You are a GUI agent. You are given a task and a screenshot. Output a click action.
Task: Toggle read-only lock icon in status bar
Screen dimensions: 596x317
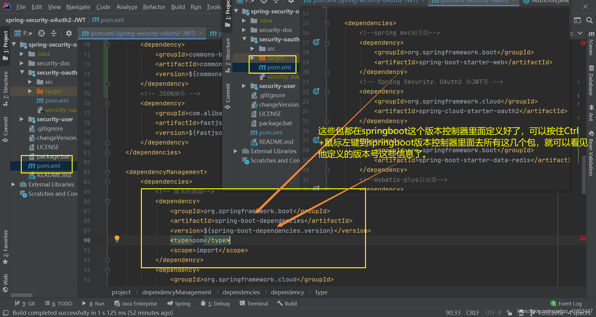pos(509,313)
